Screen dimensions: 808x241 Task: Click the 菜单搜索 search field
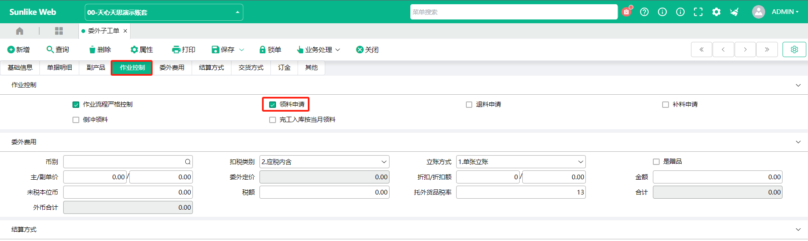point(513,12)
